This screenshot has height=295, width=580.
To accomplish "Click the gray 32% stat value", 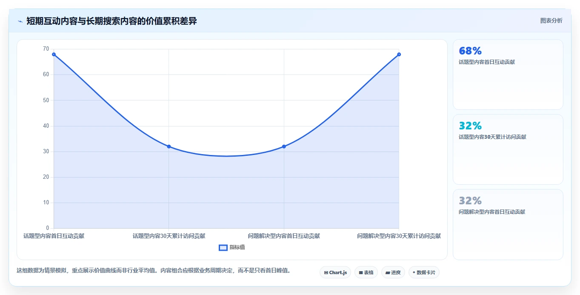I will point(470,201).
